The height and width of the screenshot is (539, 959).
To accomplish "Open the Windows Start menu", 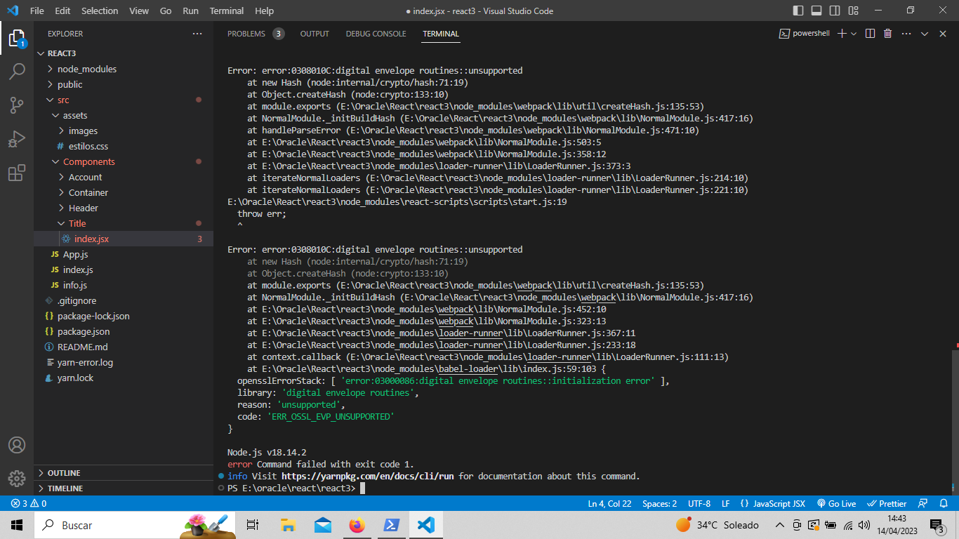I will coord(17,525).
